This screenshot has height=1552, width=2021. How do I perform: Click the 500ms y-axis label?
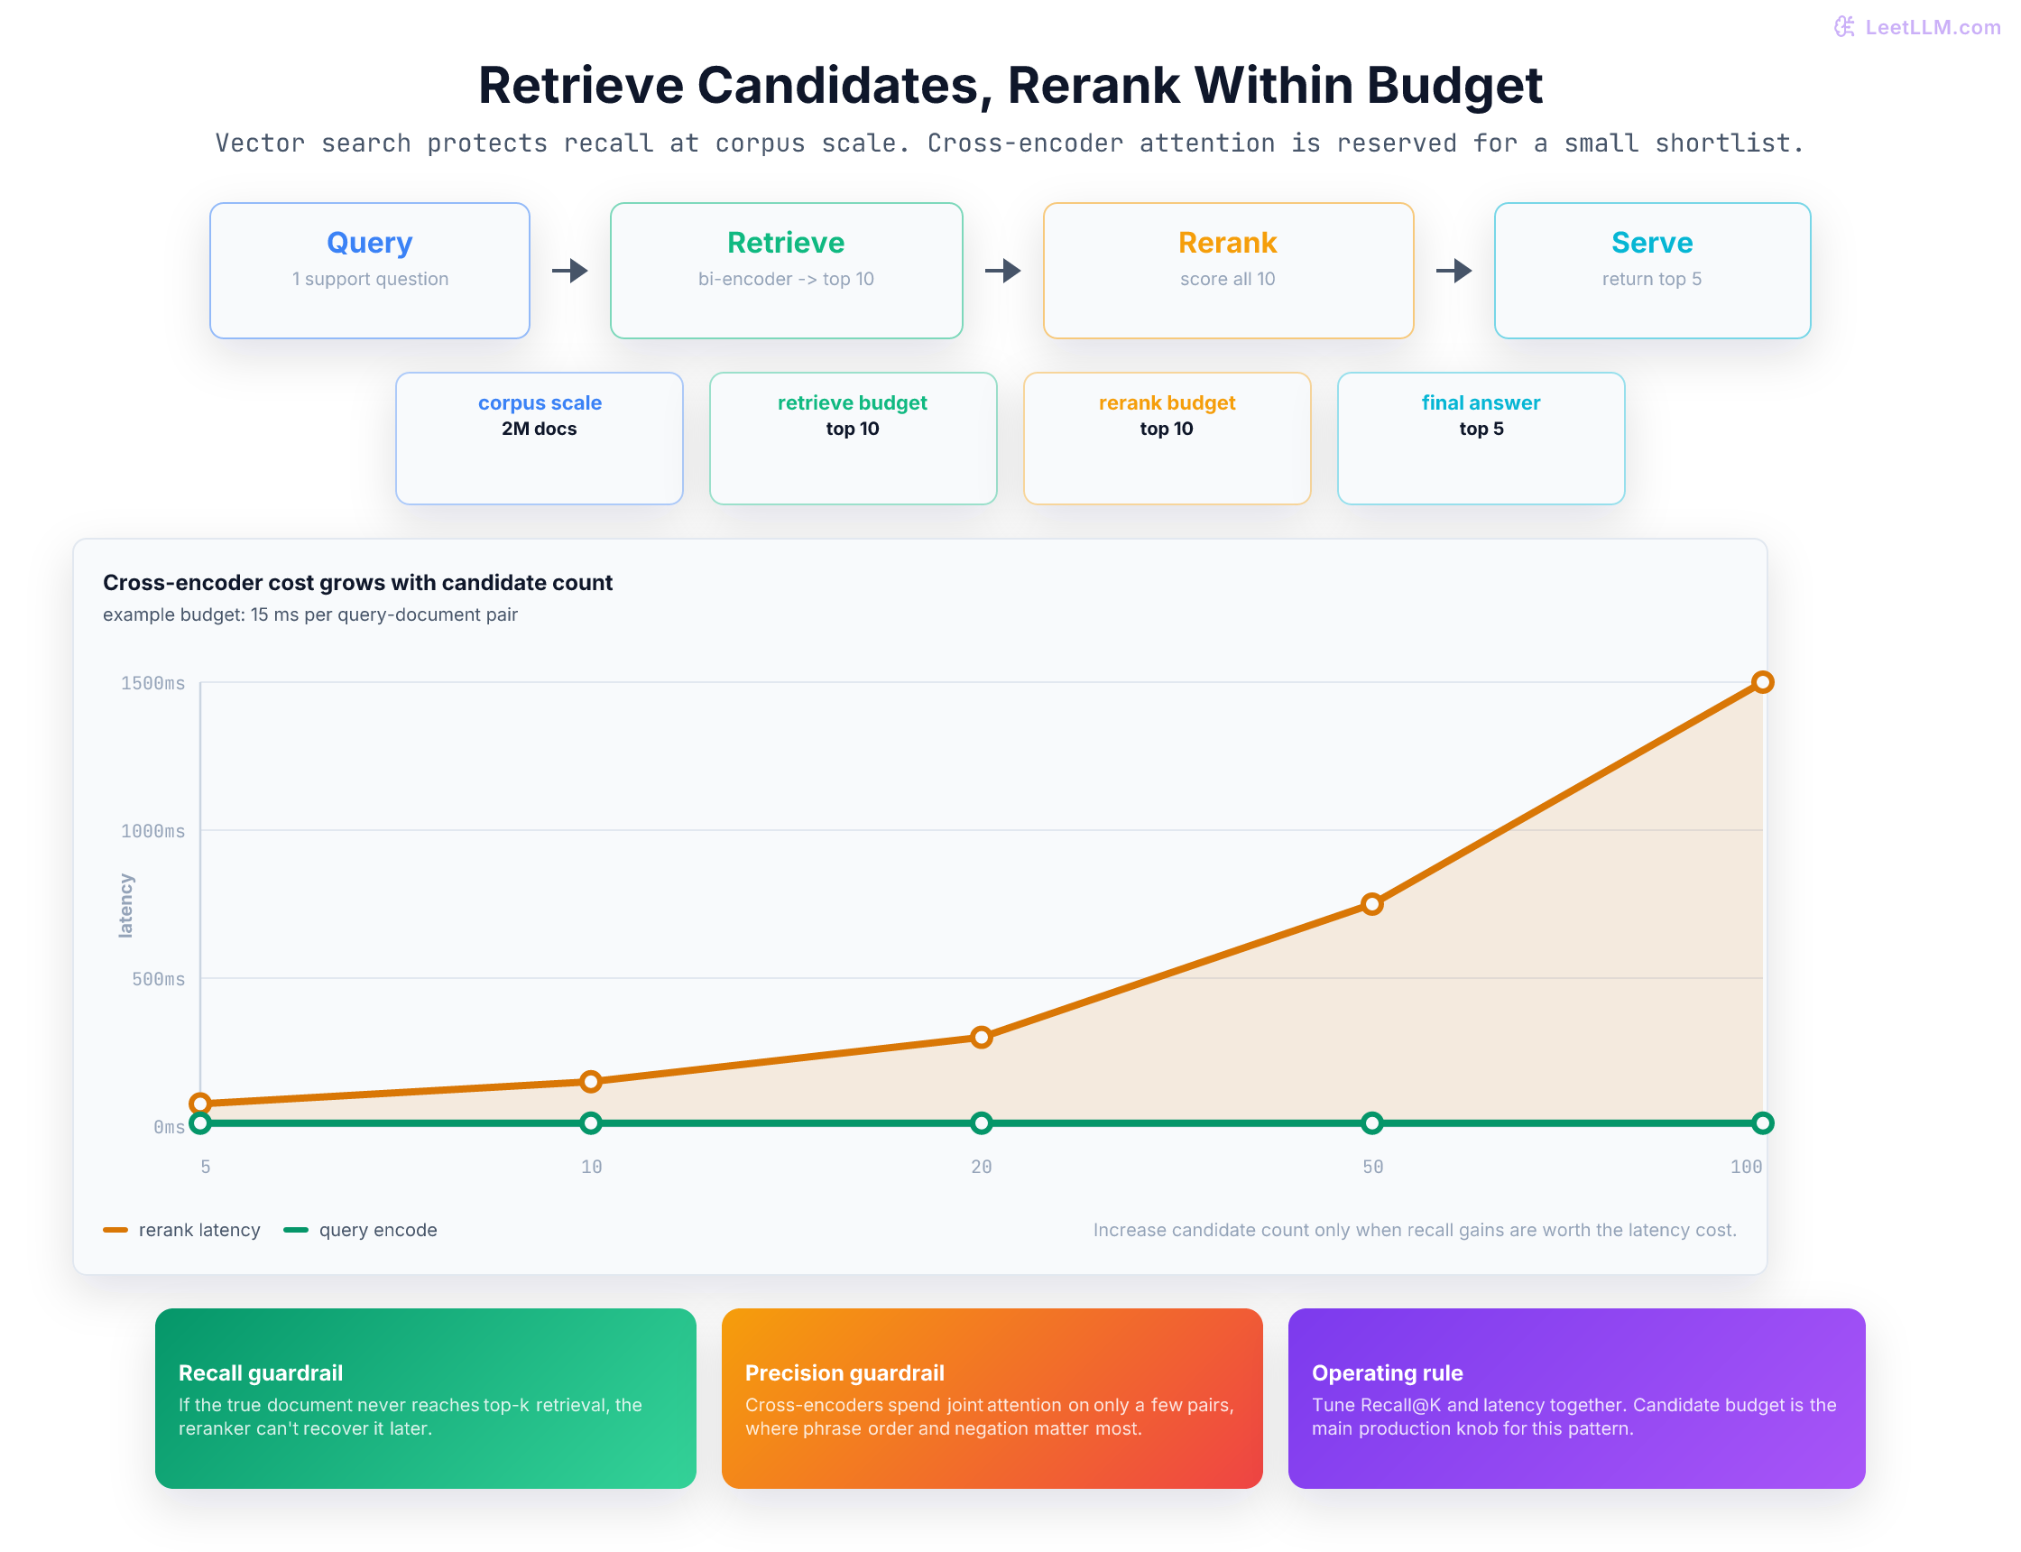tap(159, 978)
